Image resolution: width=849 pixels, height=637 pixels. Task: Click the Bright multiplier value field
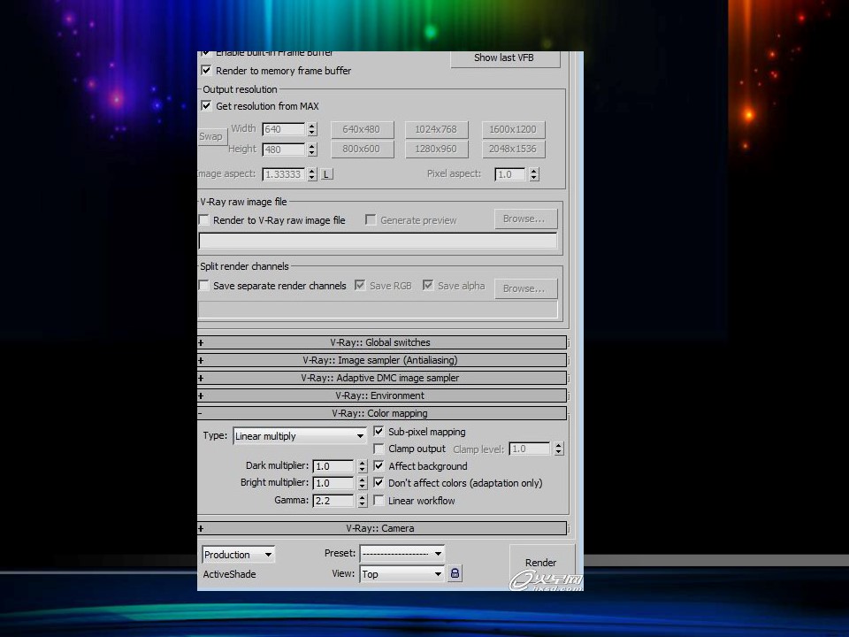(333, 483)
